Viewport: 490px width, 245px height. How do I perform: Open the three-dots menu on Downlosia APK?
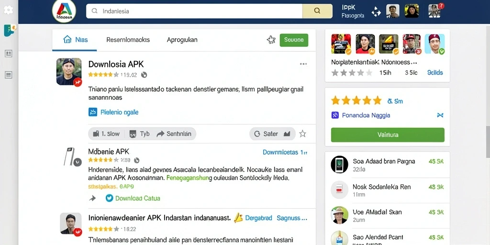[x=303, y=64]
